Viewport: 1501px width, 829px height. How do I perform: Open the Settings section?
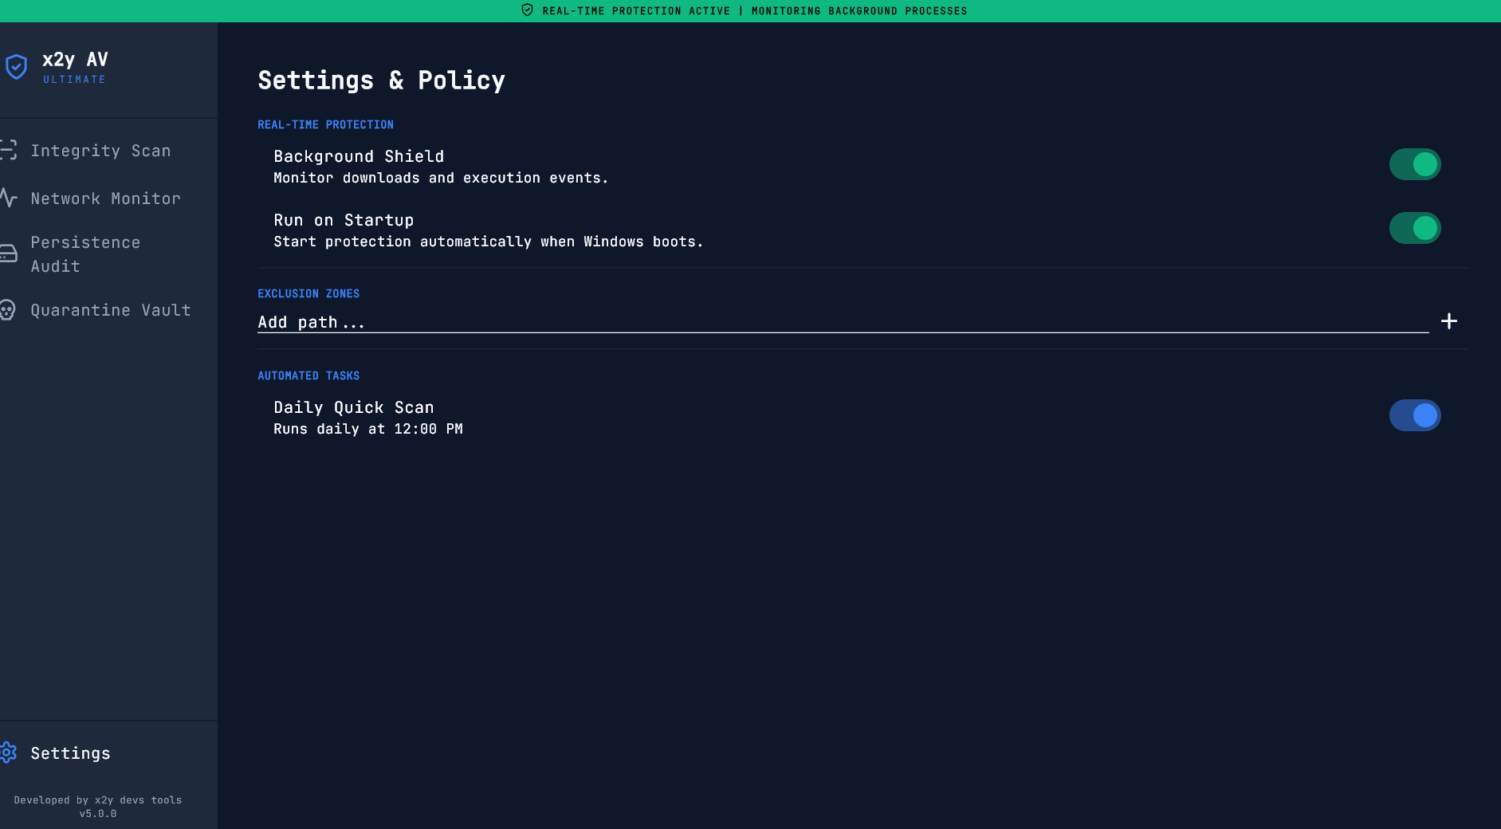(70, 752)
